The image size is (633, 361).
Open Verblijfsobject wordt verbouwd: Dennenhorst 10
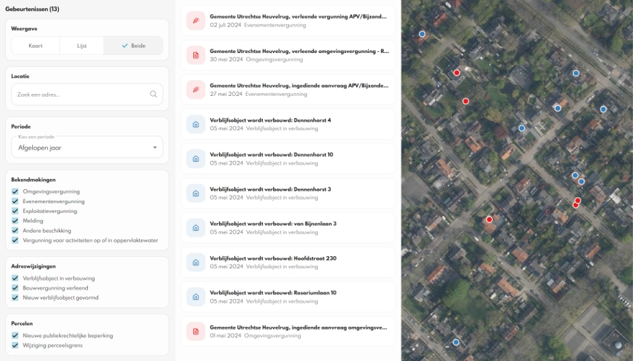coord(288,158)
